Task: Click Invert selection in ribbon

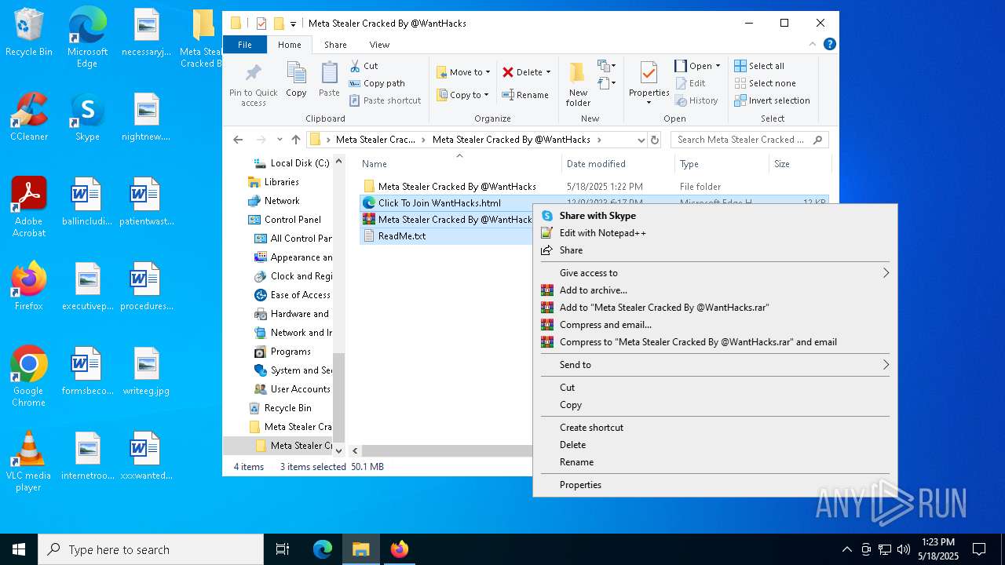Action: click(772, 100)
